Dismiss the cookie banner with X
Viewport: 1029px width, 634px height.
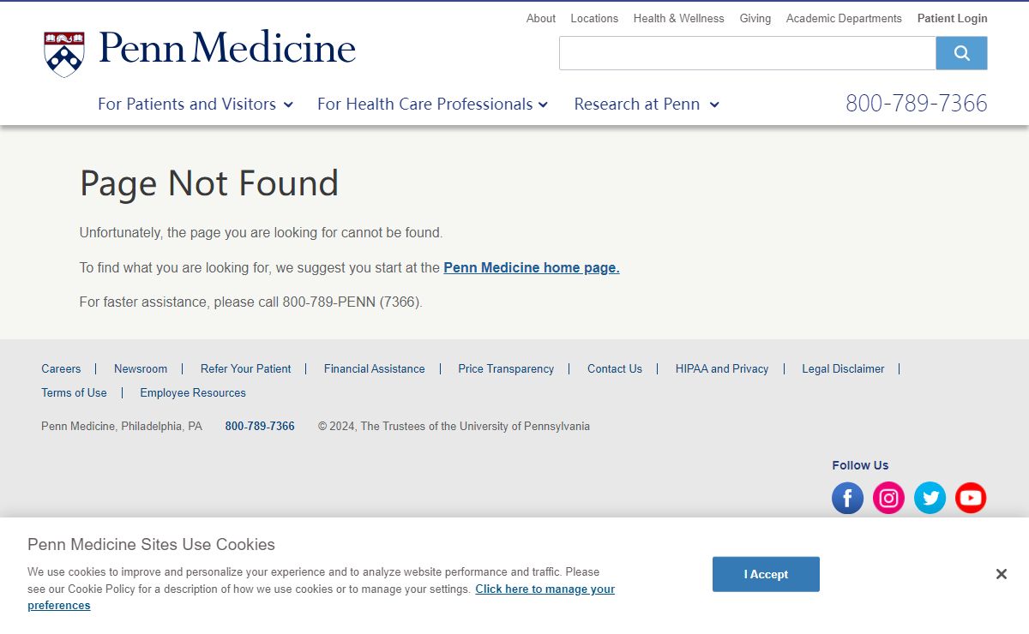click(1001, 574)
